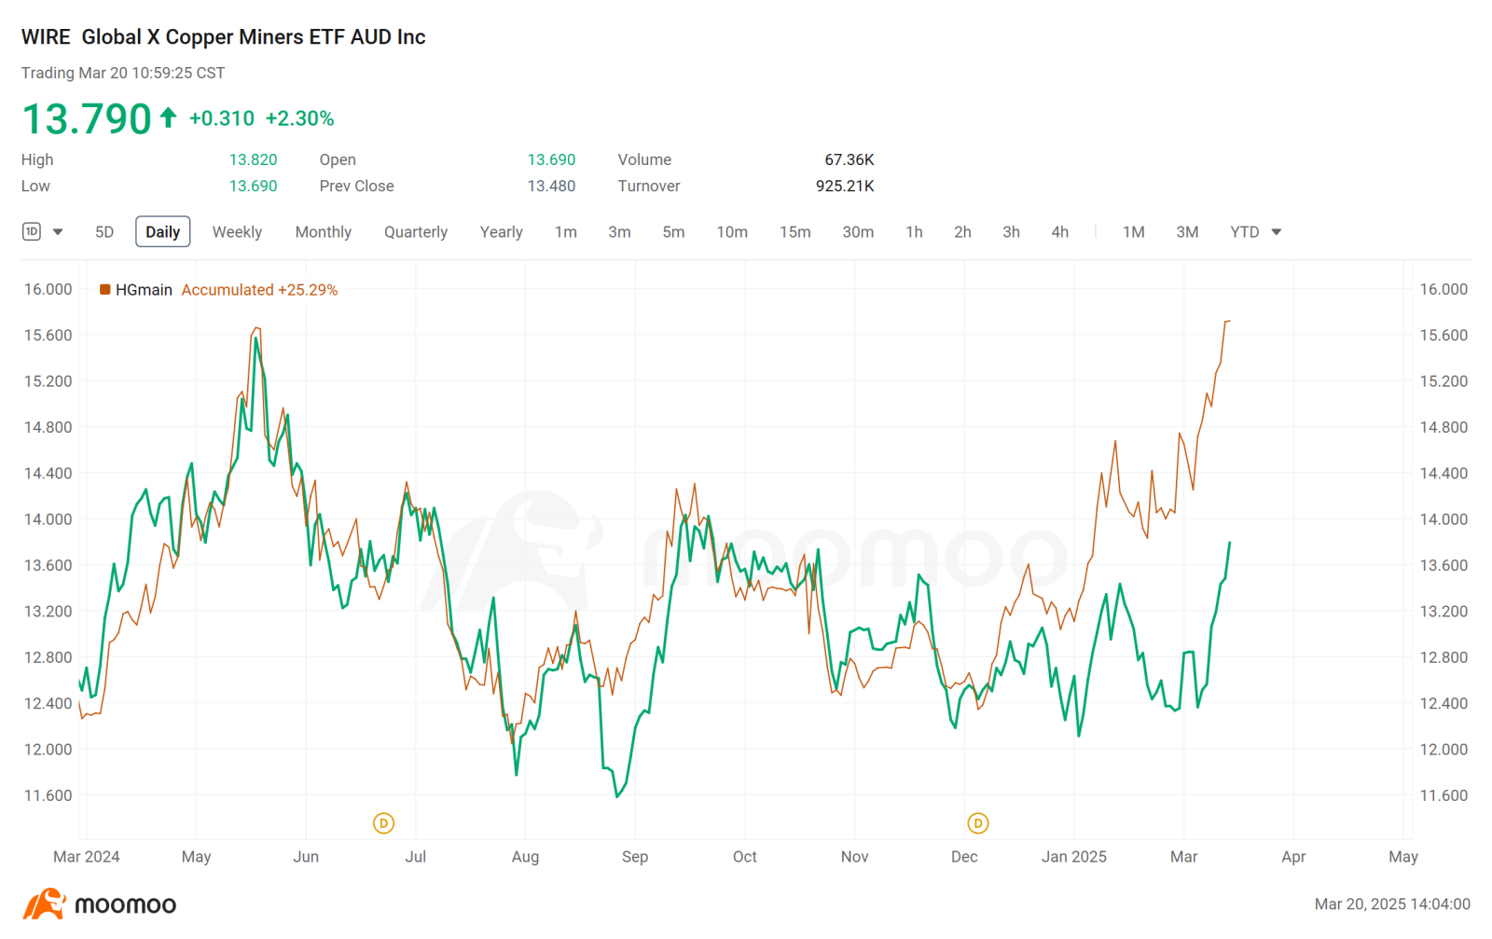Select the 1h interval
Viewport: 1492px width, 939px height.
[x=915, y=232]
